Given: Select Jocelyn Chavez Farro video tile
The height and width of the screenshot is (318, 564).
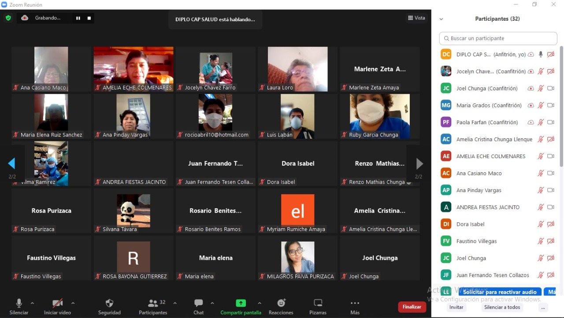Looking at the screenshot, I should [x=215, y=69].
